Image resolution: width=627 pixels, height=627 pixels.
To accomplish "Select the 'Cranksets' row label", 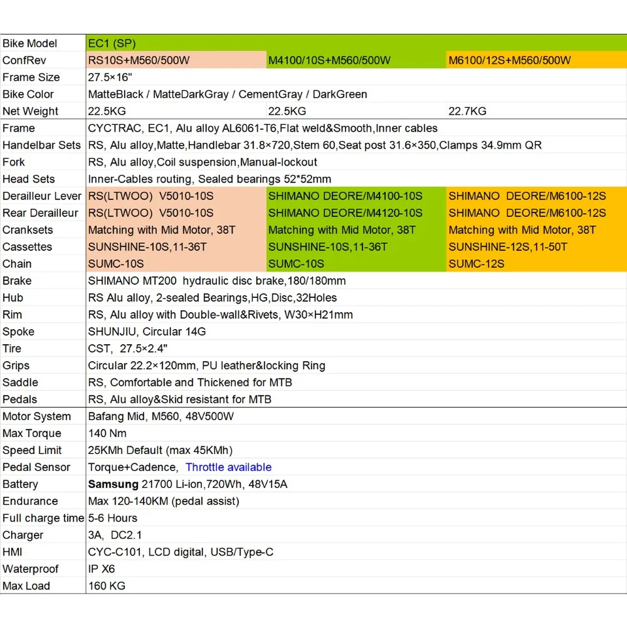I will coord(27,230).
